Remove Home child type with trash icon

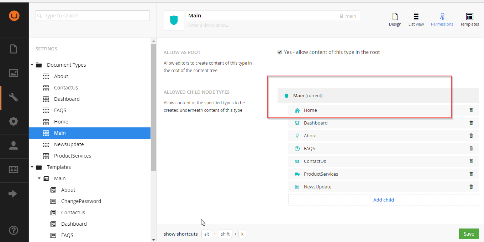(x=471, y=110)
